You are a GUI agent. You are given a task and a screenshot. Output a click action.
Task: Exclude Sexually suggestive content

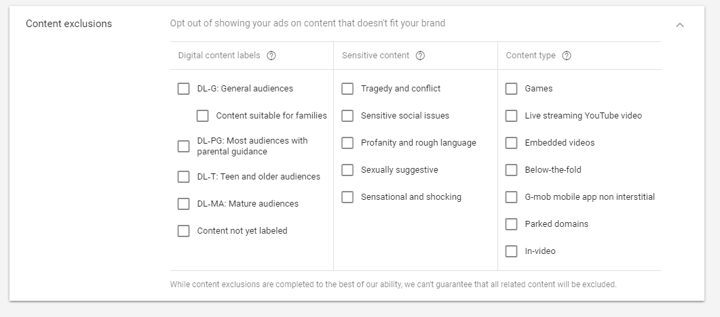(x=347, y=169)
